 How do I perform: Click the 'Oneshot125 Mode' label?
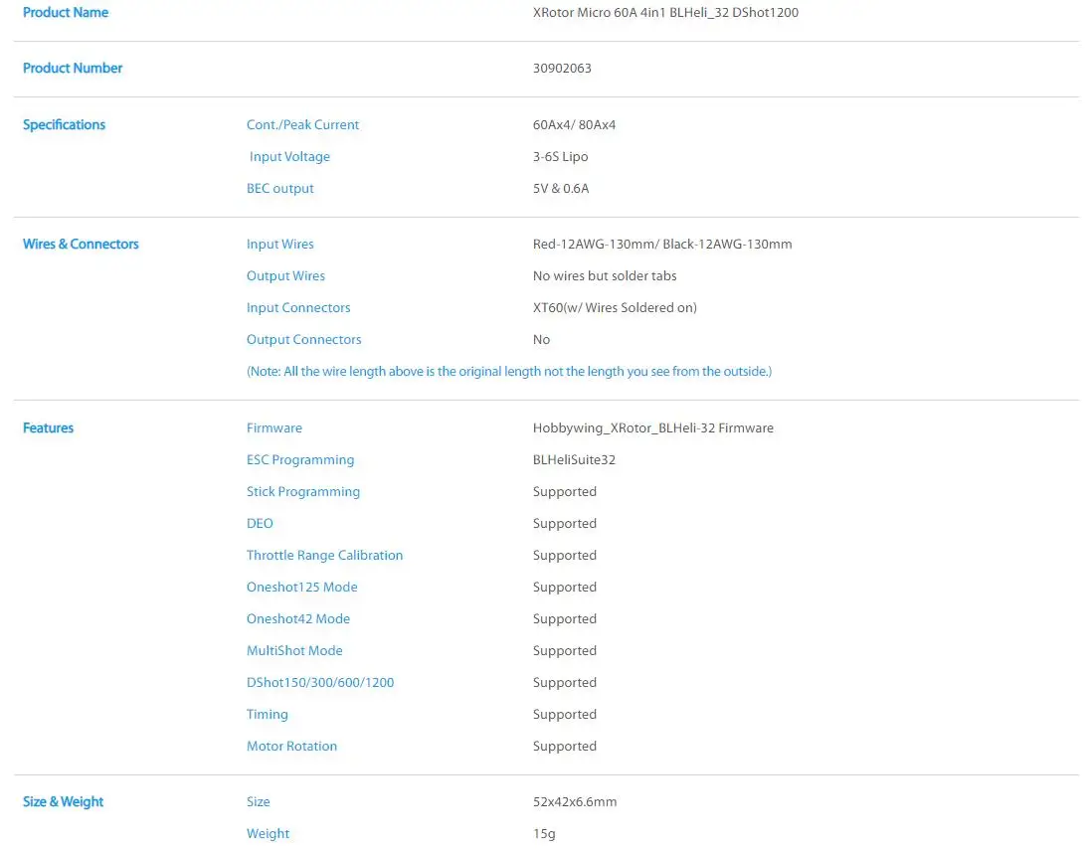pyautogui.click(x=302, y=587)
